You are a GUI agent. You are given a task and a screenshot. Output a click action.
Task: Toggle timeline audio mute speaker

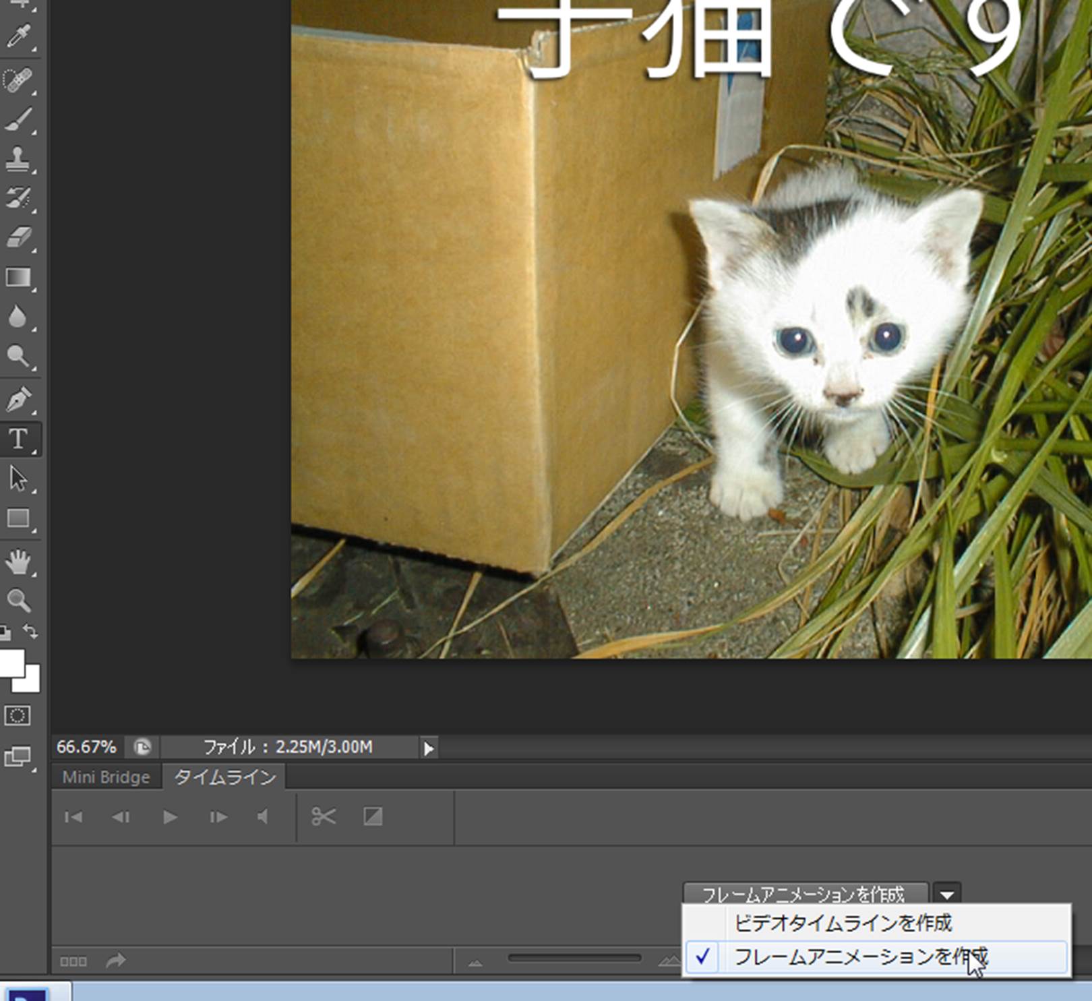(x=263, y=817)
